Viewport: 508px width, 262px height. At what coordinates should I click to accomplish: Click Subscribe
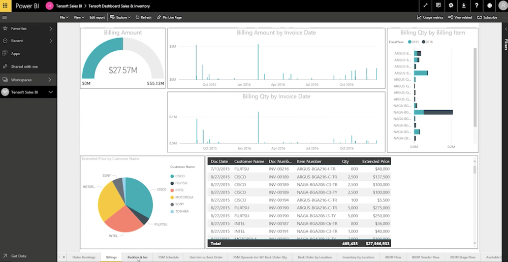pyautogui.click(x=487, y=17)
